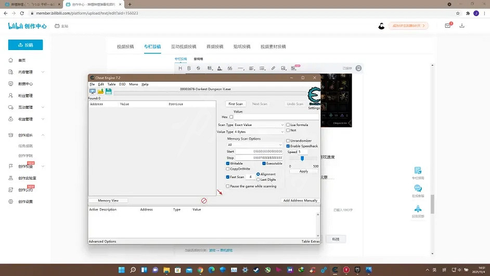Toggle the Hex checkbox
The height and width of the screenshot is (276, 490).
[x=231, y=117]
